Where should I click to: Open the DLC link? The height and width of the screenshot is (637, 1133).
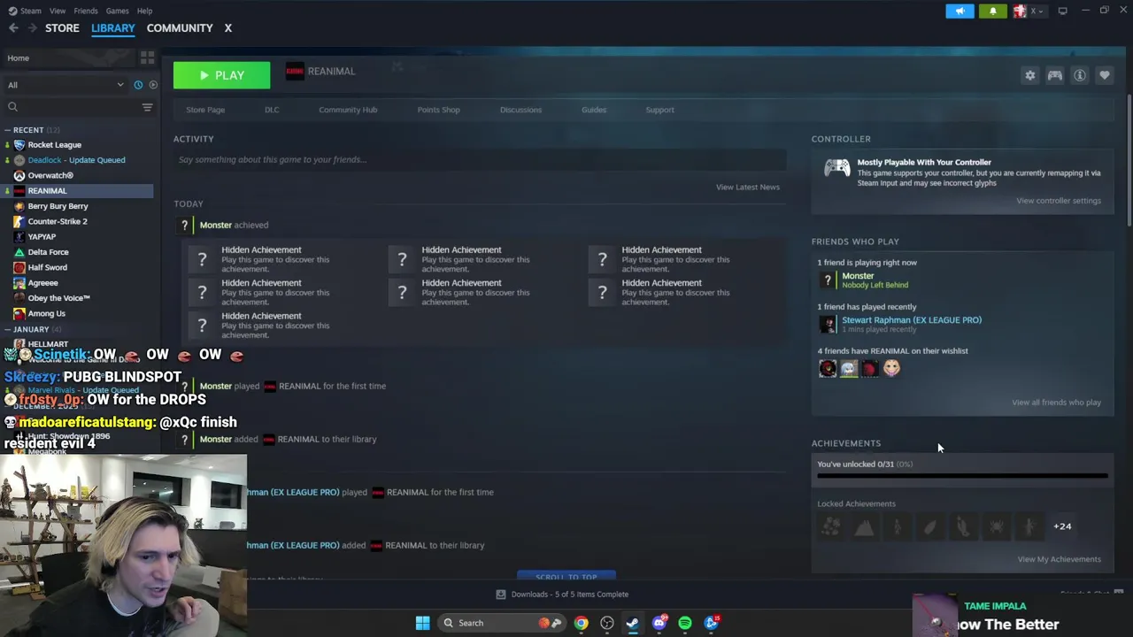coord(272,110)
